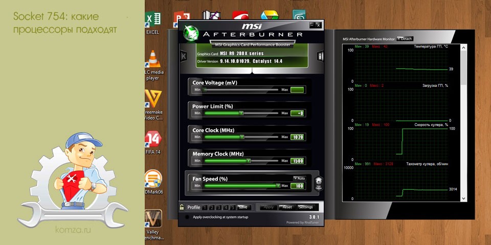491x245 pixels.
Task: Click the Reset button
Action: [x=287, y=207]
